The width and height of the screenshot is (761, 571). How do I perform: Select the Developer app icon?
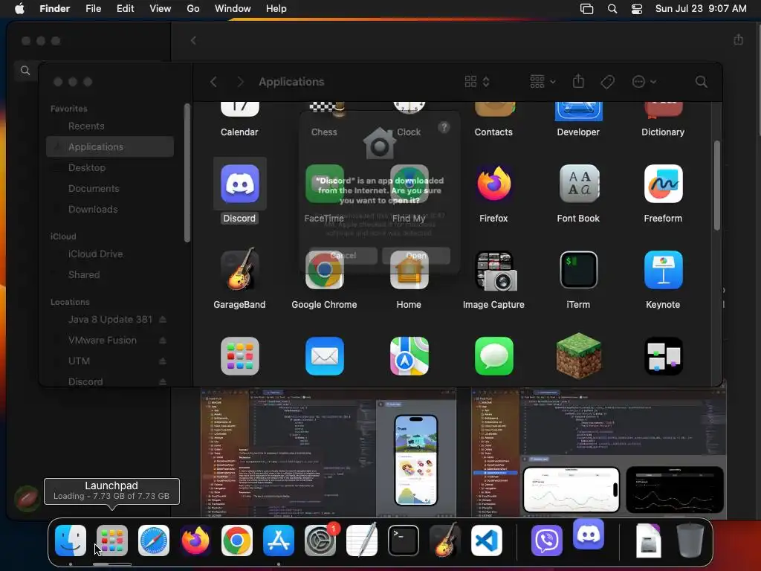coord(578,112)
